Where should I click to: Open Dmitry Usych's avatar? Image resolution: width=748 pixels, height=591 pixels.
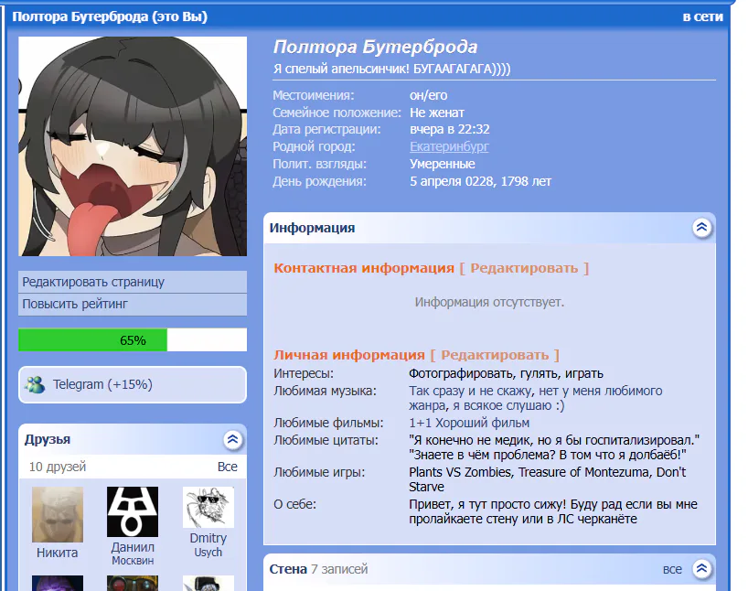click(x=208, y=507)
